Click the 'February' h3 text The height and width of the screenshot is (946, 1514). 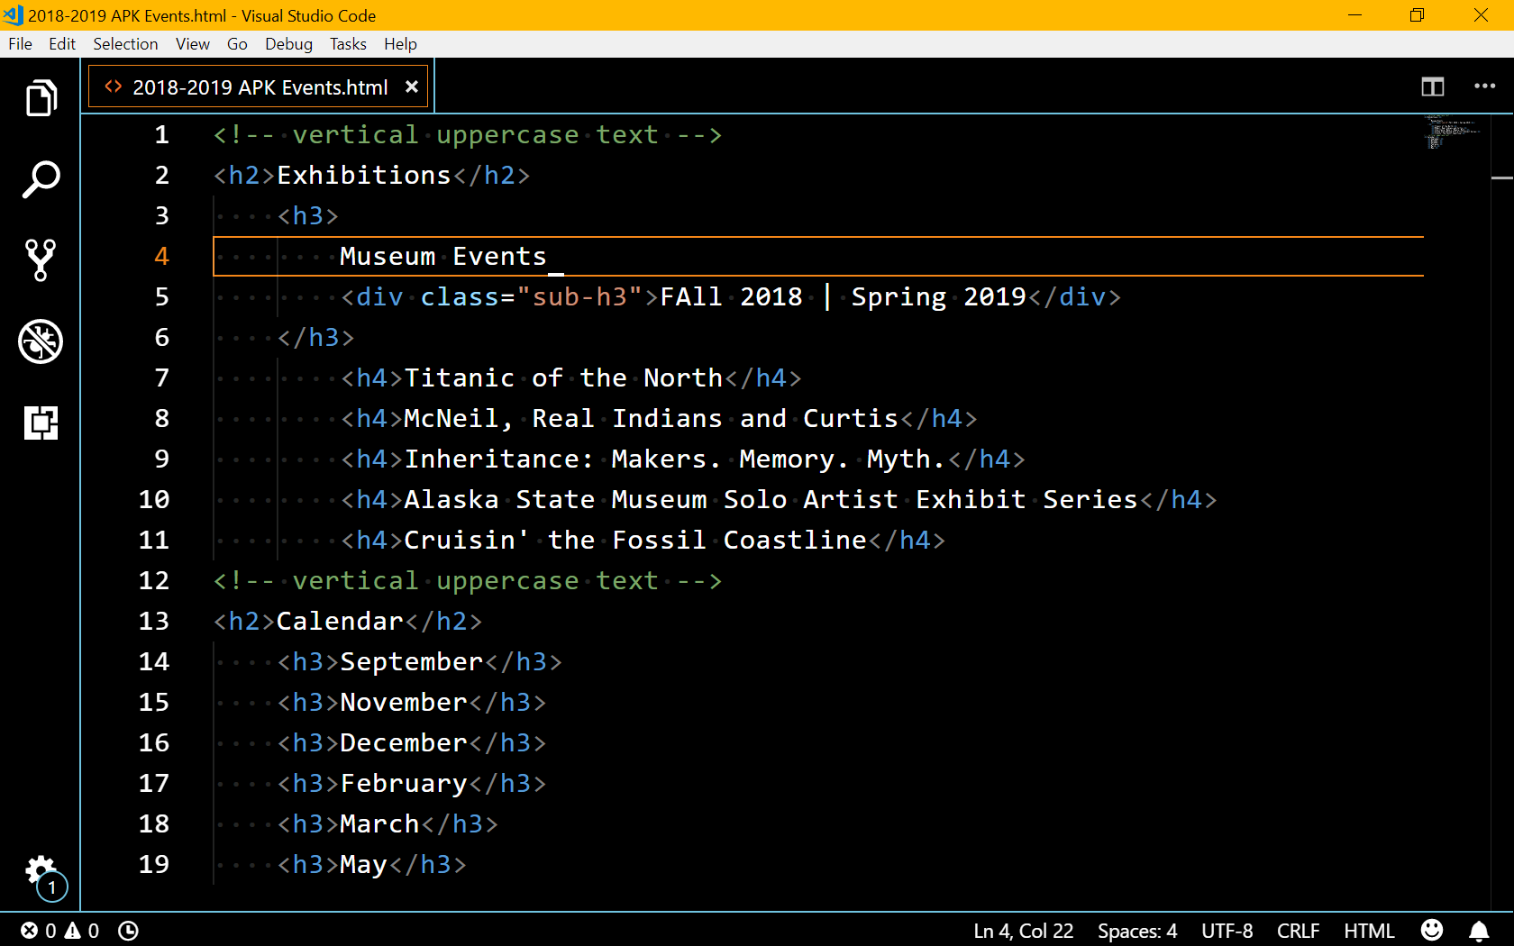[x=404, y=784]
